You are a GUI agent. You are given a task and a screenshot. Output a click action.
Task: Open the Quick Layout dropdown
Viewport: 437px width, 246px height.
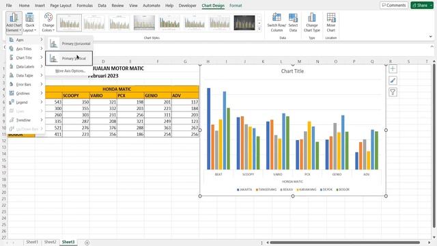[29, 23]
